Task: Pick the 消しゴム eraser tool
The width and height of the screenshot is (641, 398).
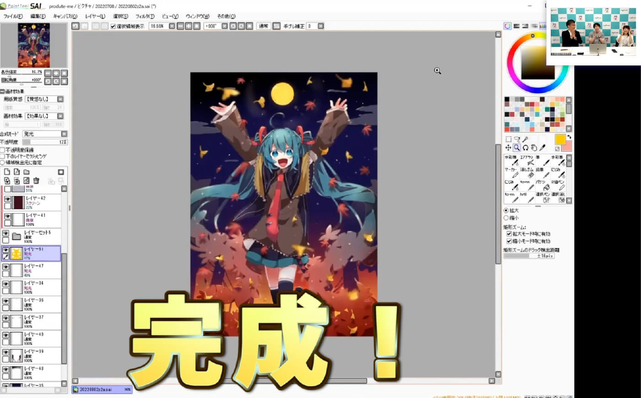Action: click(527, 172)
